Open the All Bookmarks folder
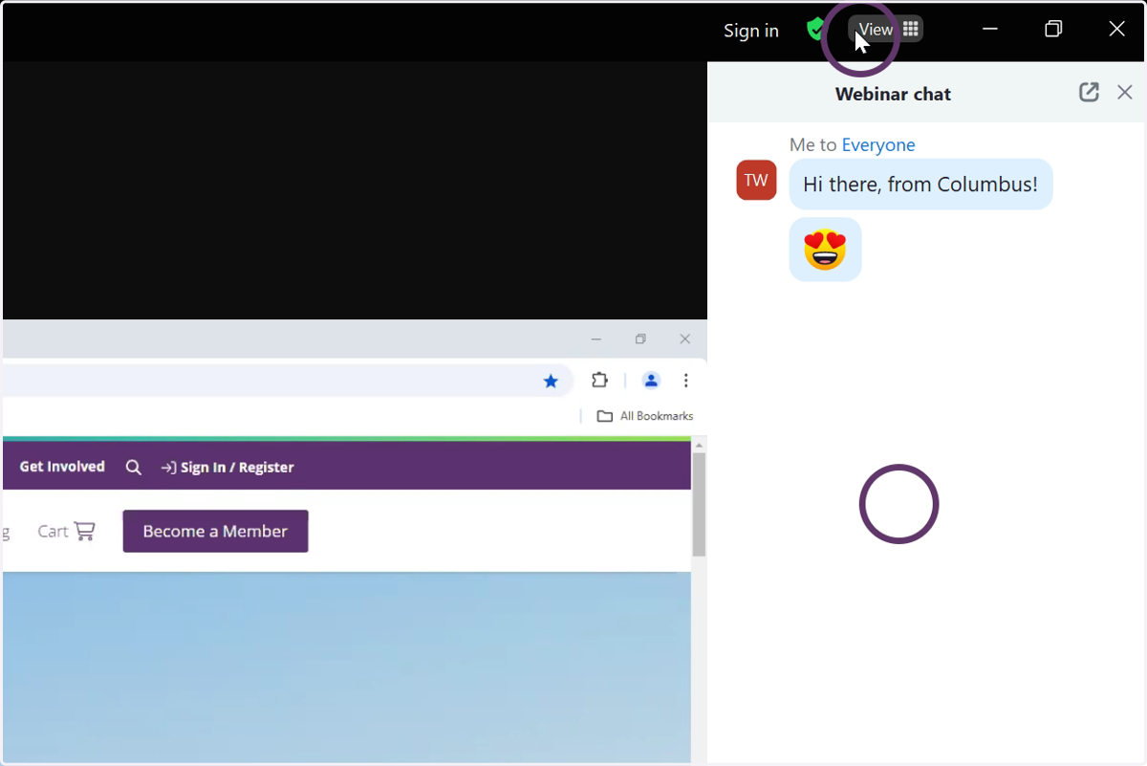 point(645,416)
